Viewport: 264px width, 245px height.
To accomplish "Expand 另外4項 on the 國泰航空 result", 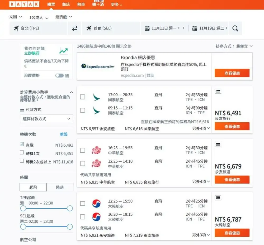I will [201, 128].
